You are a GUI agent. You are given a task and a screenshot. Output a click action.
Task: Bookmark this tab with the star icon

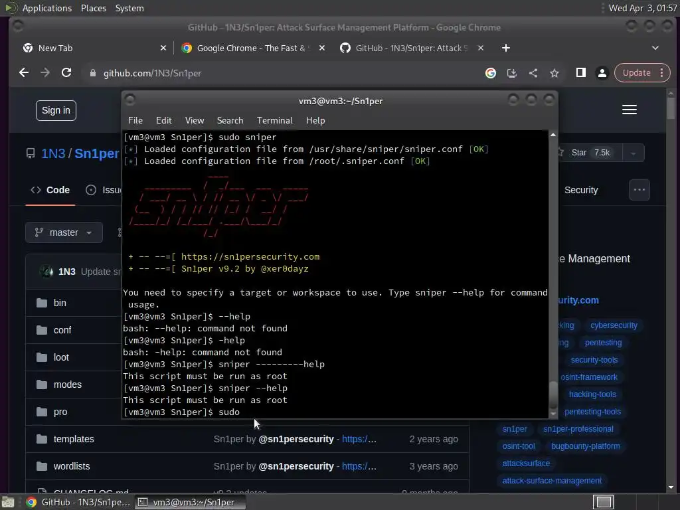pyautogui.click(x=554, y=73)
